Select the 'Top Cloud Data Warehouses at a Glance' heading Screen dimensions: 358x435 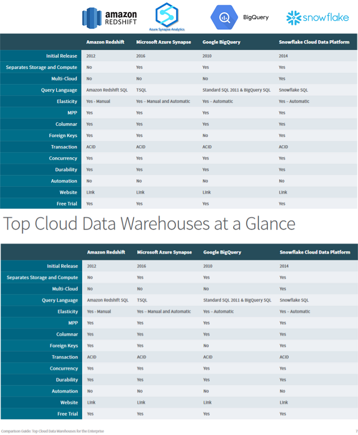(x=150, y=224)
